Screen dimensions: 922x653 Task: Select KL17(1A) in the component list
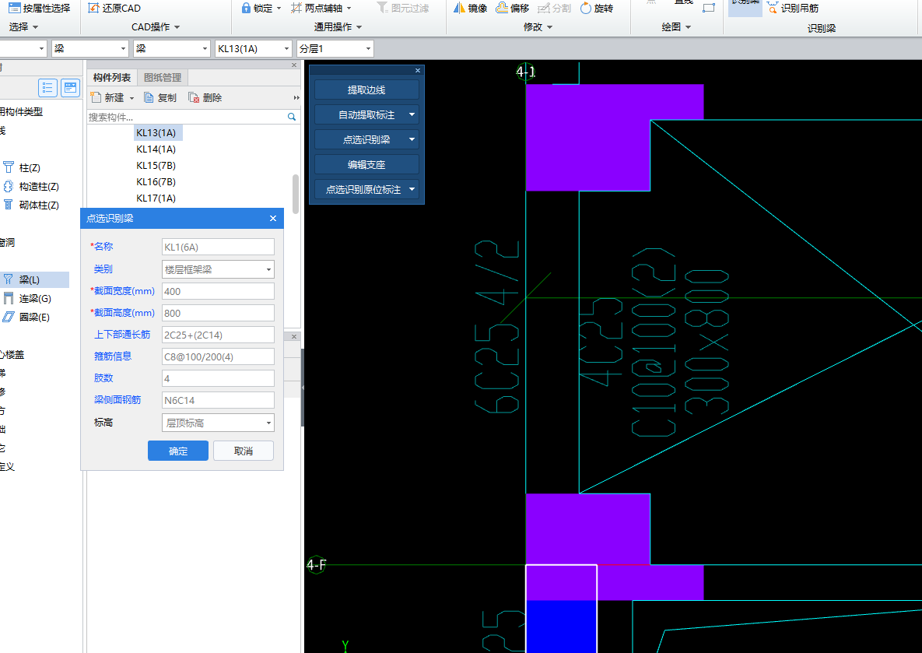(x=156, y=198)
